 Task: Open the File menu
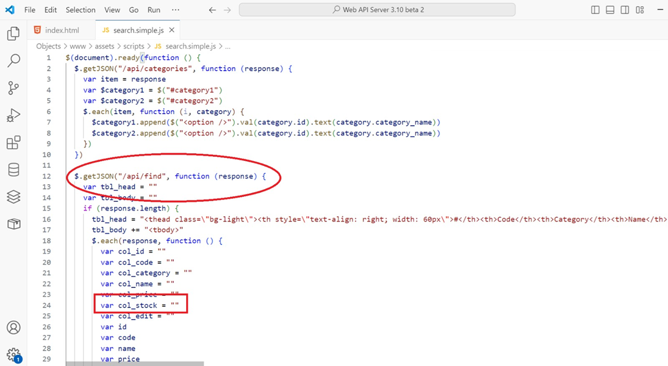point(30,10)
